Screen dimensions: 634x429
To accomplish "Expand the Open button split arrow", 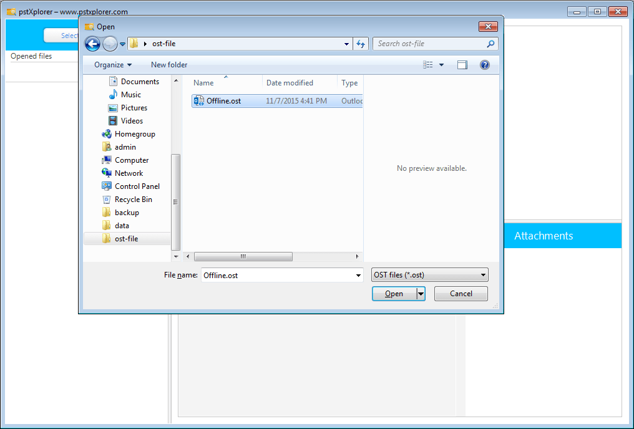I will pos(421,294).
